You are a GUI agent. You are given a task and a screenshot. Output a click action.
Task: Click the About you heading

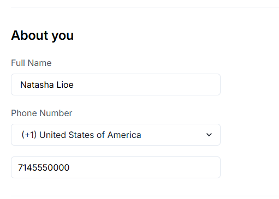[43, 35]
